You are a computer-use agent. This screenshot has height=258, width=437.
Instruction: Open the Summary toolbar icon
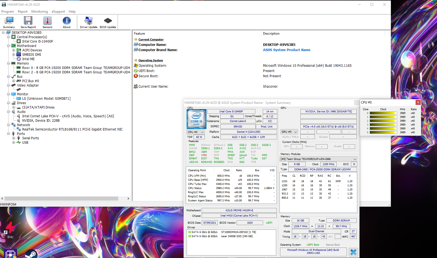(x=9, y=22)
